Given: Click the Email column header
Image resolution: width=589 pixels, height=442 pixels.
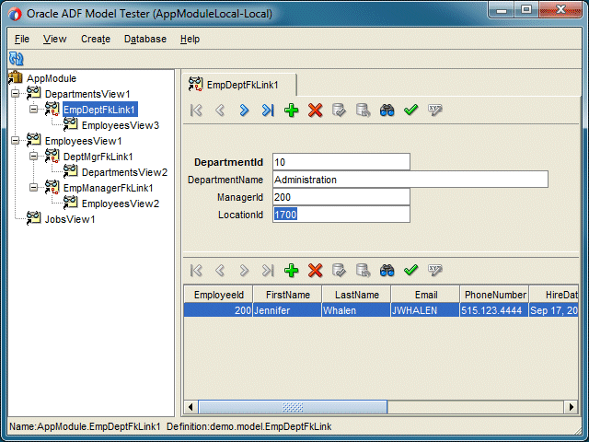Looking at the screenshot, I should pos(425,295).
